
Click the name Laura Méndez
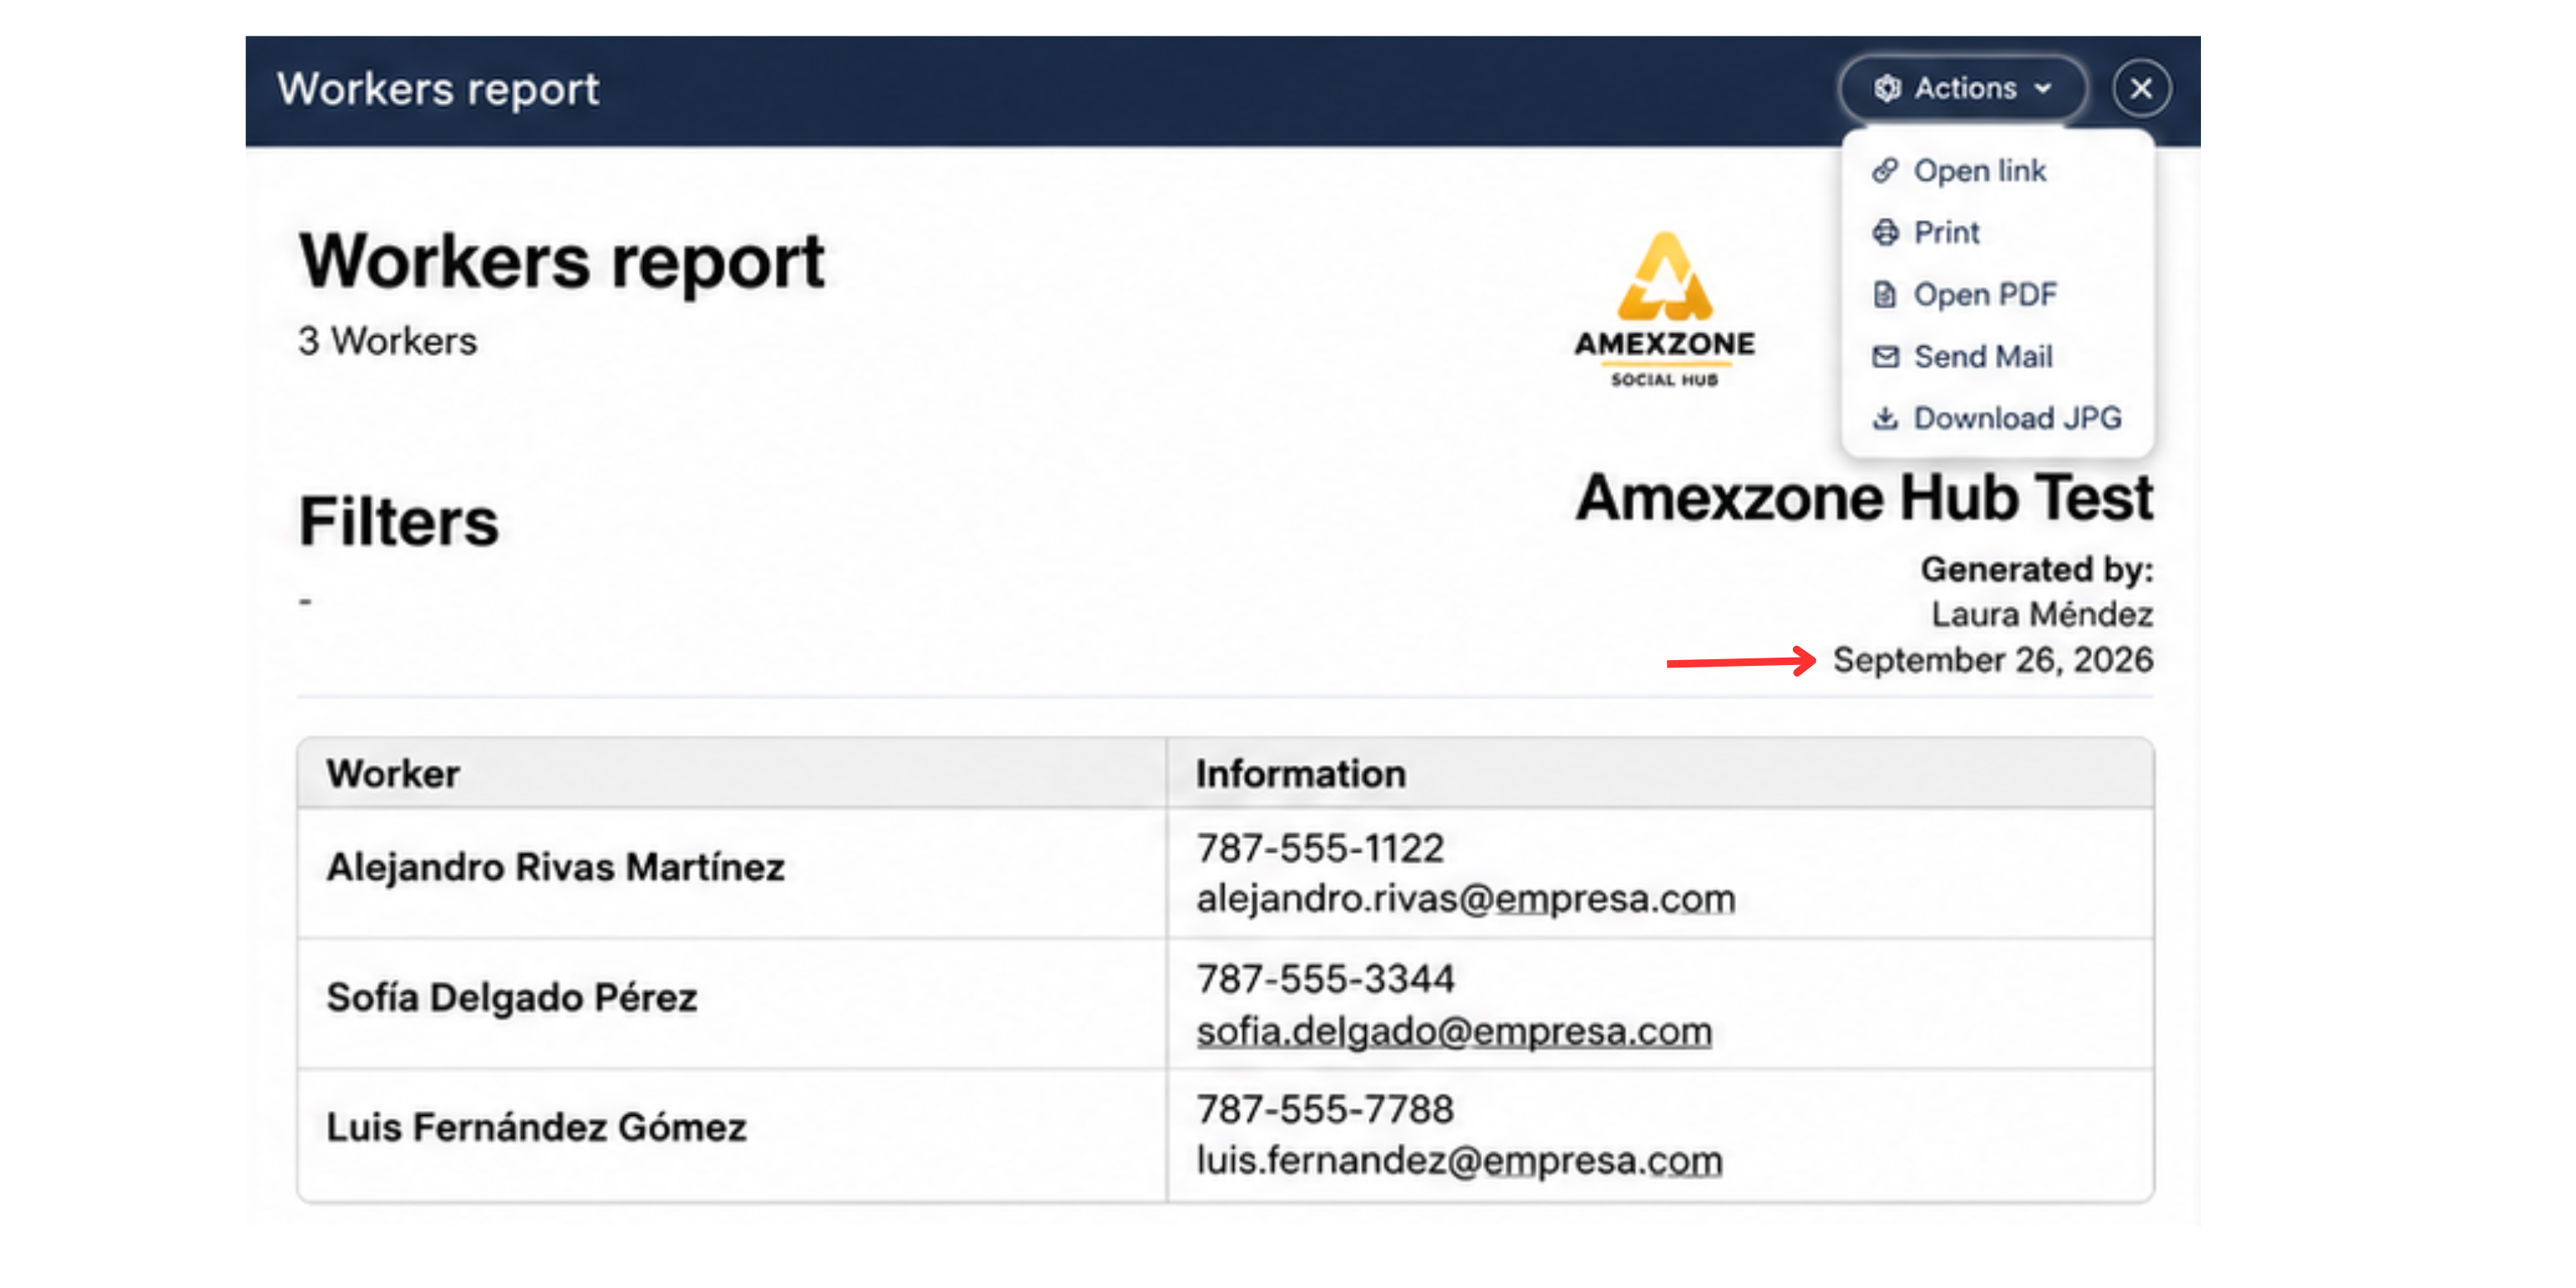click(x=2042, y=614)
